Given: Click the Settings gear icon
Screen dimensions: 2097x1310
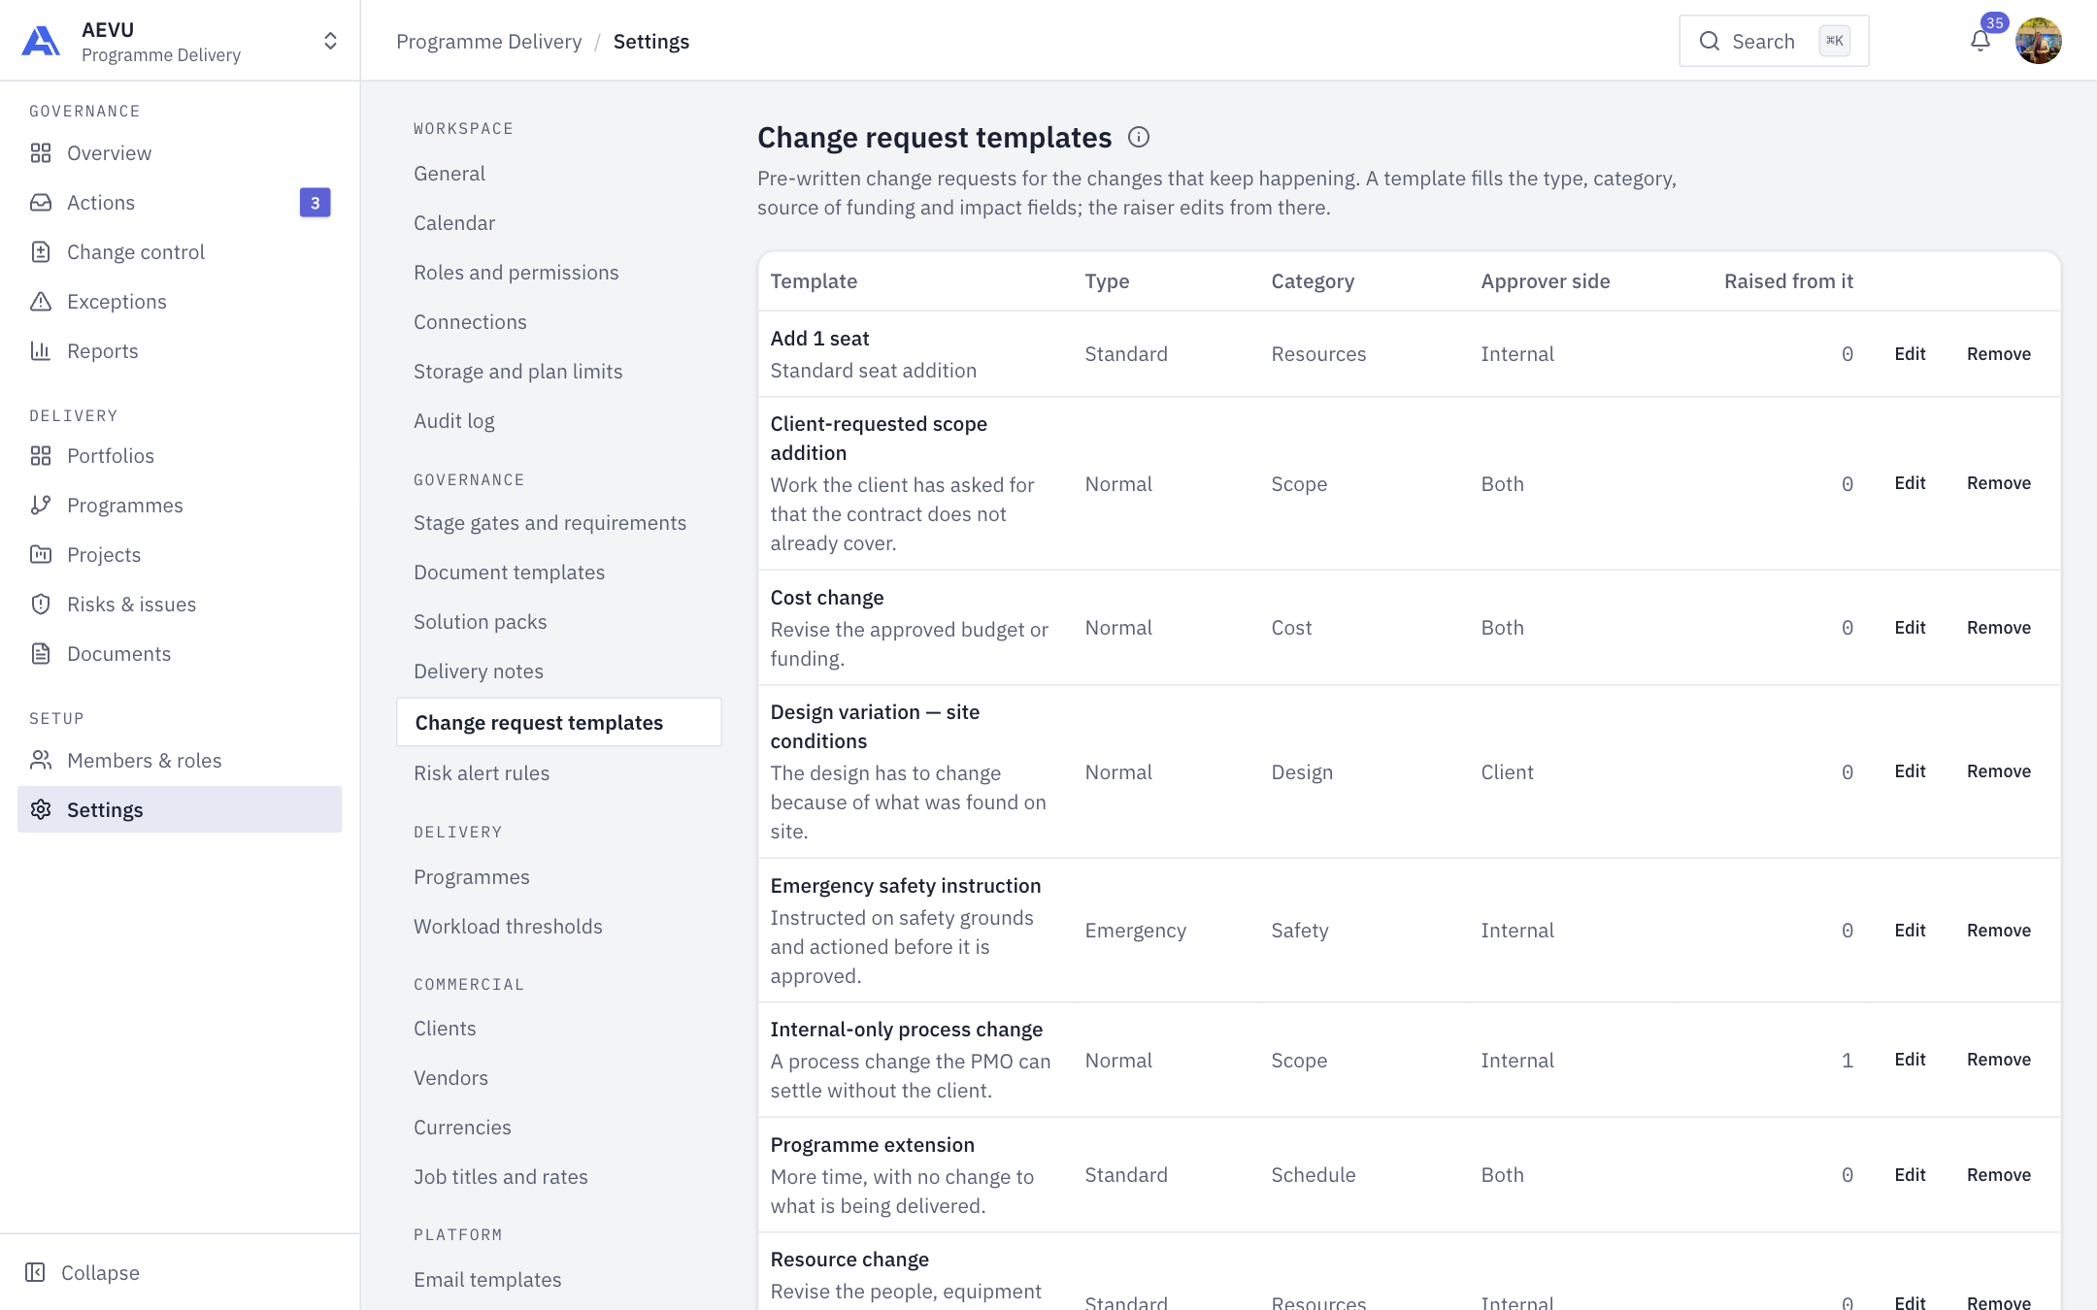Looking at the screenshot, I should [x=41, y=810].
